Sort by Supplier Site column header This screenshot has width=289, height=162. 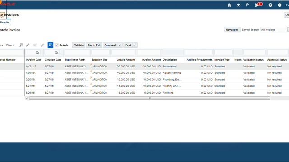click(99, 60)
